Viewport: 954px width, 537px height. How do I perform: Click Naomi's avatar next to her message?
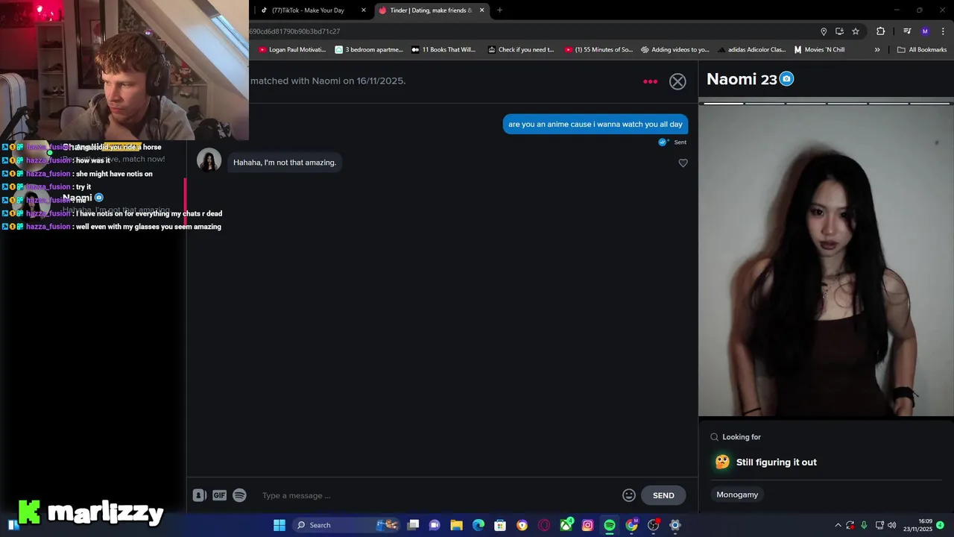point(209,161)
